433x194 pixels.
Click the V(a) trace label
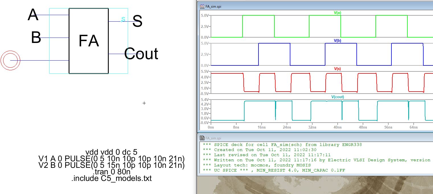click(337, 13)
